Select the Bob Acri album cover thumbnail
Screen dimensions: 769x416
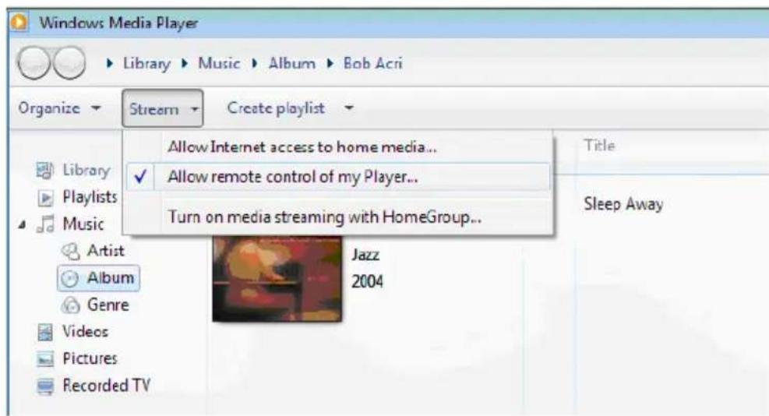coord(277,279)
